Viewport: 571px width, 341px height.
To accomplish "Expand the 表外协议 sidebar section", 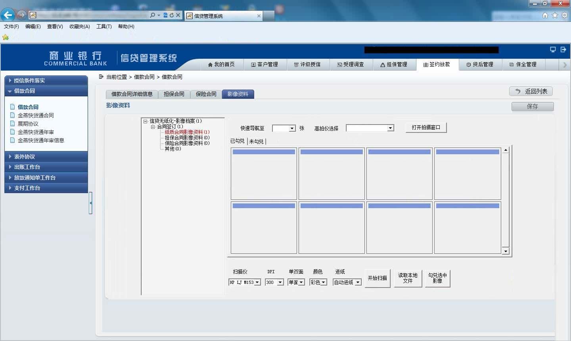I will point(46,157).
